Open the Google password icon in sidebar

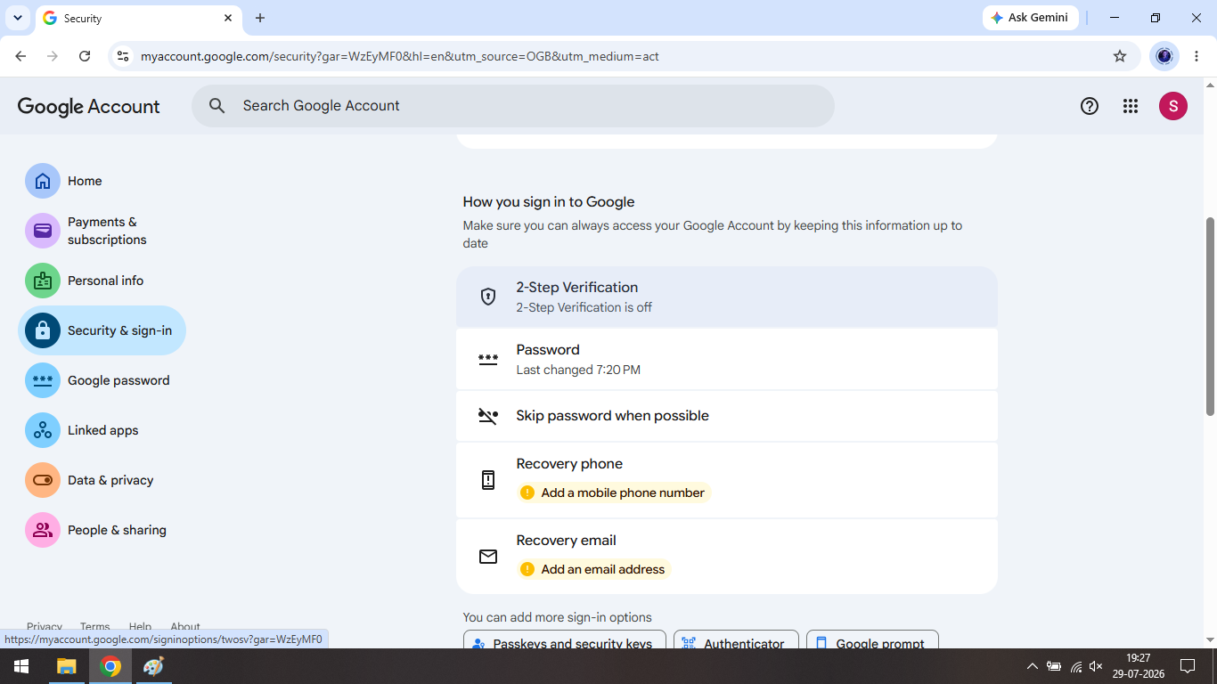[x=43, y=380]
